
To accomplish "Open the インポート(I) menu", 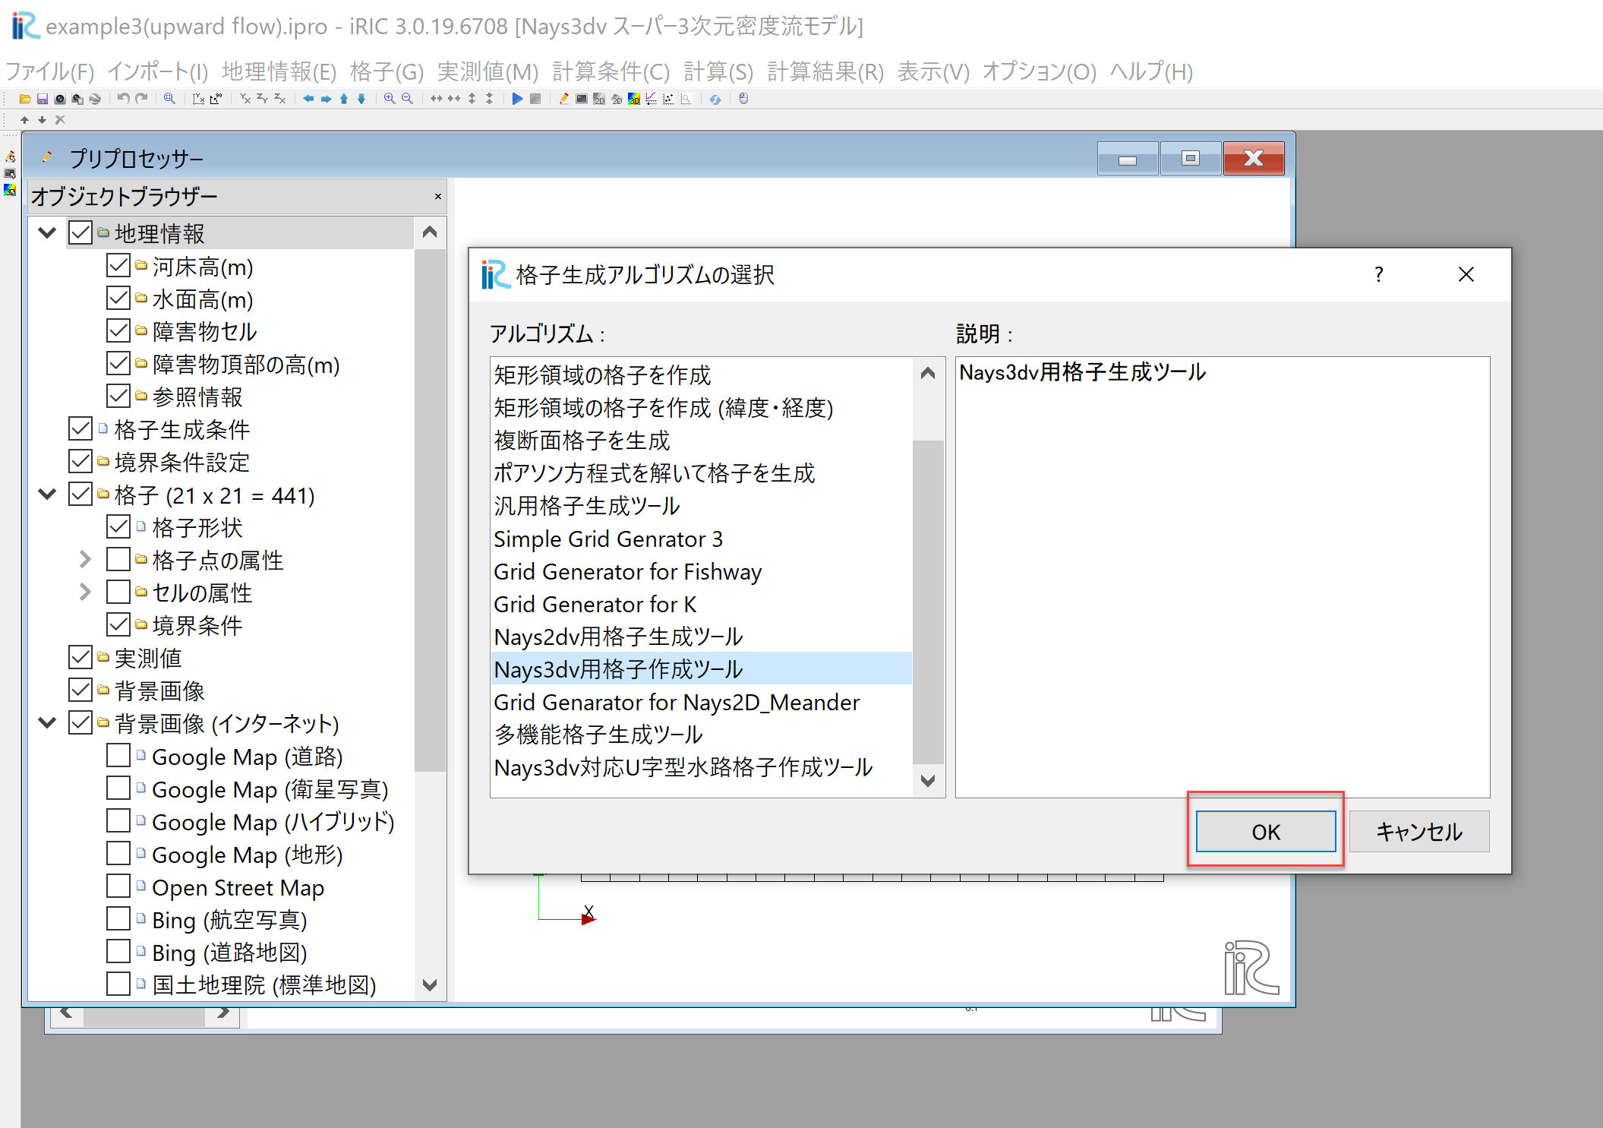I will (158, 71).
